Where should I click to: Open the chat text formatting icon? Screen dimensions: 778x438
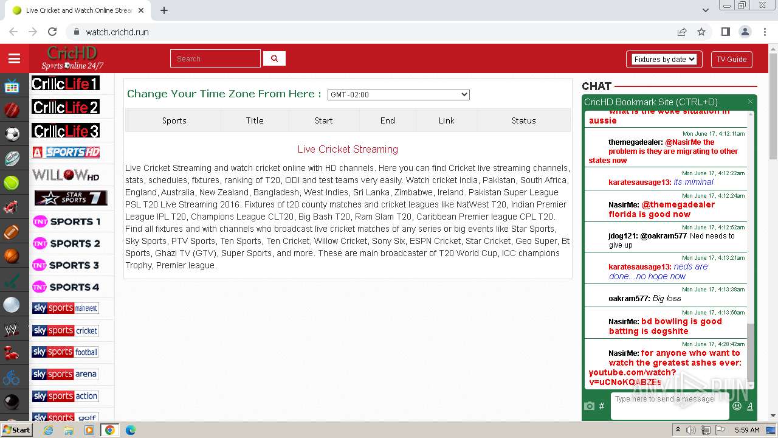[x=750, y=406]
